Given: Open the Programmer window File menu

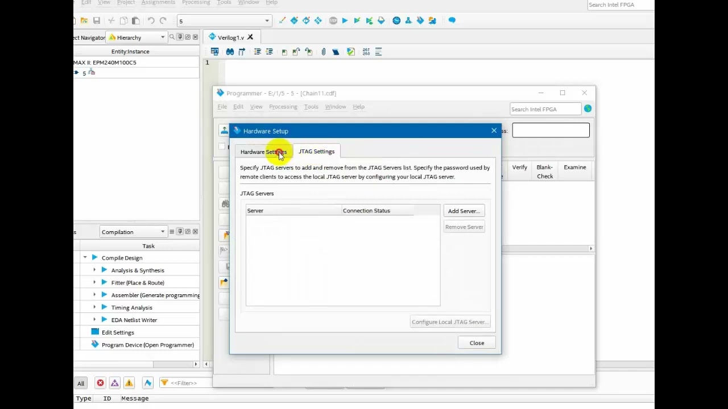Looking at the screenshot, I should click(222, 107).
